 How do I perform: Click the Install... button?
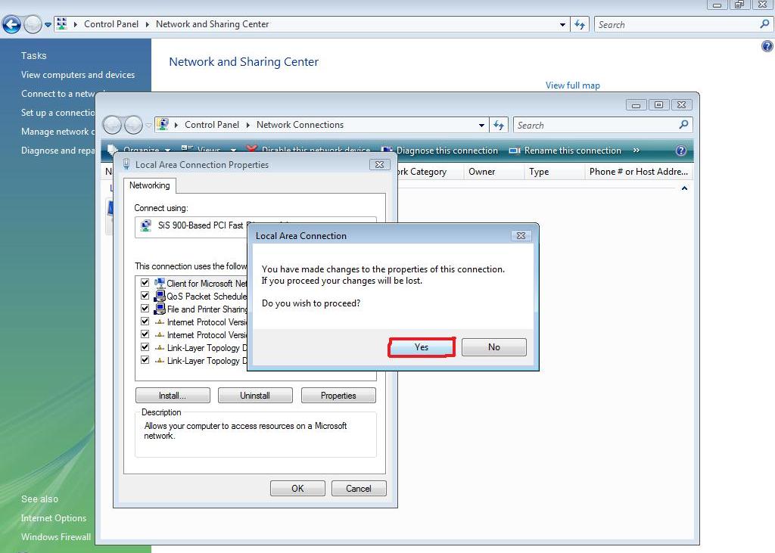[173, 396]
